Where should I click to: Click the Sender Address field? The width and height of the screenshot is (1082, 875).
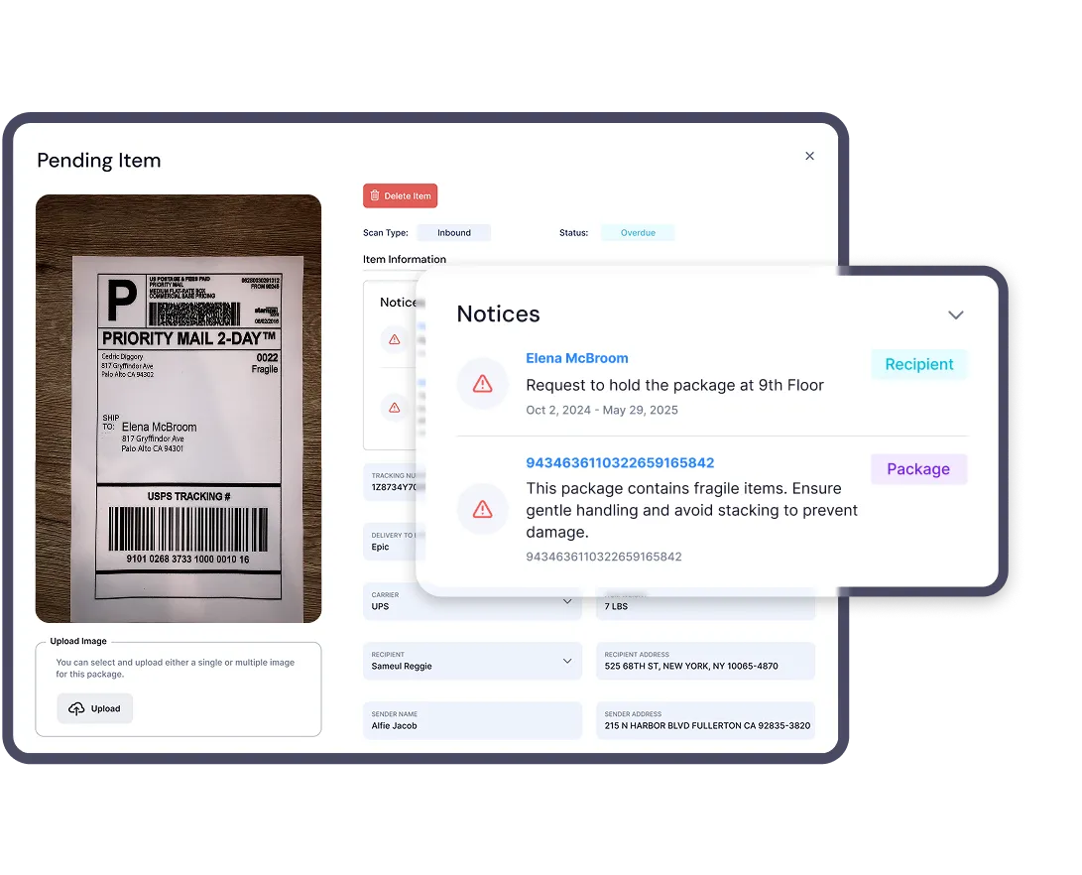pyautogui.click(x=705, y=720)
